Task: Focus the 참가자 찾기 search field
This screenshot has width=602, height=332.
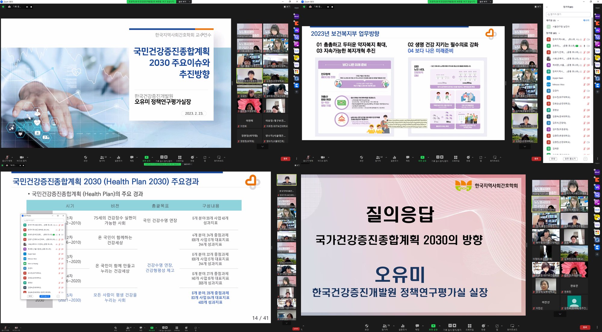Action: click(568, 14)
